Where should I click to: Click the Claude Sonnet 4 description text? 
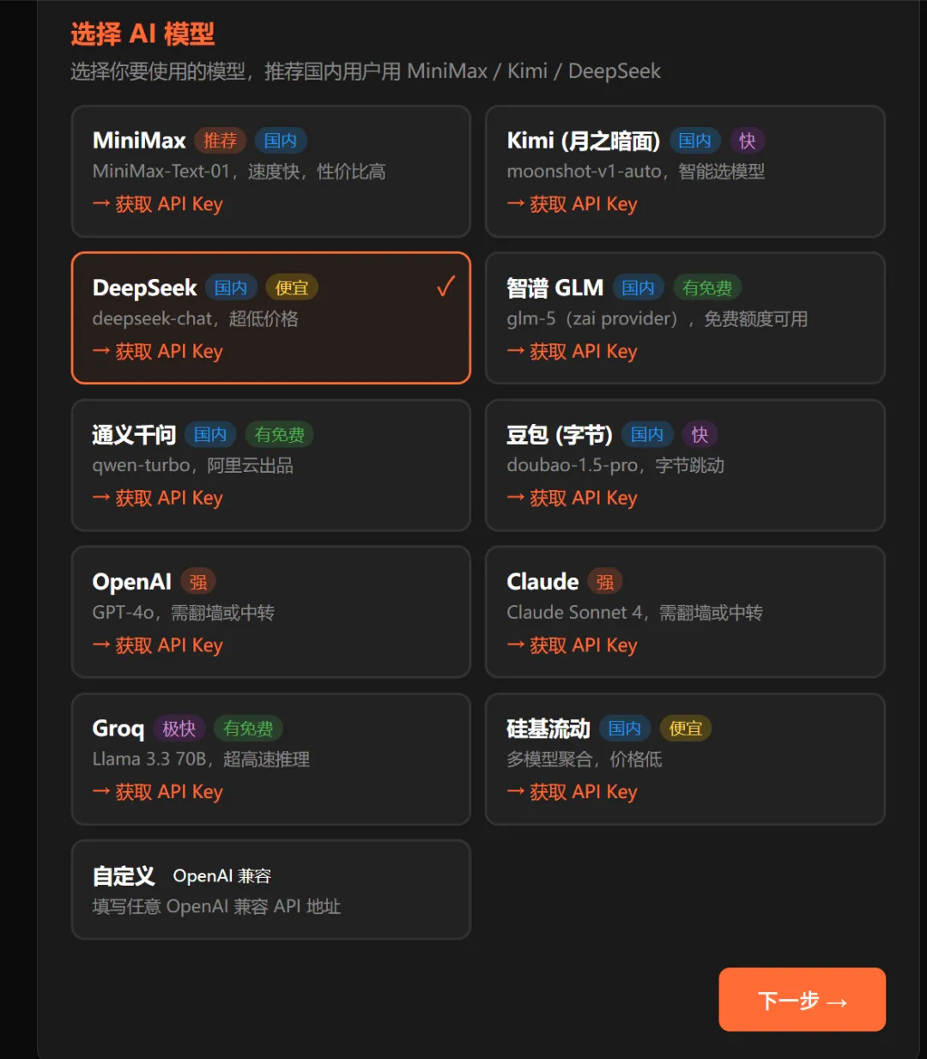(x=635, y=613)
